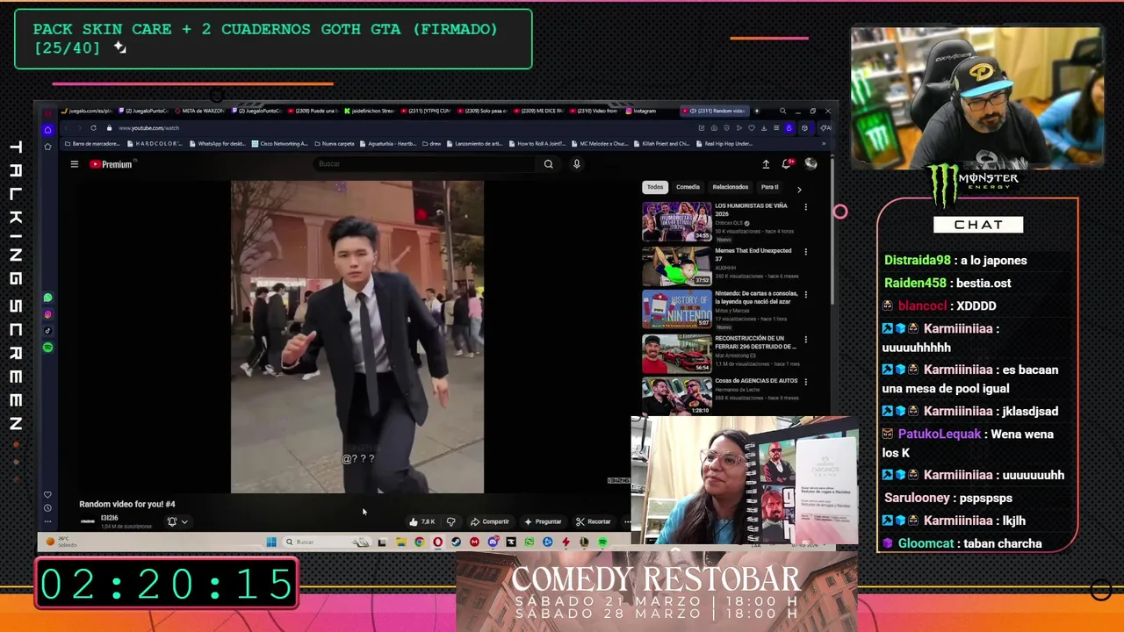
Task: Switch to the jaidefinichon Stream tab
Action: (371, 111)
